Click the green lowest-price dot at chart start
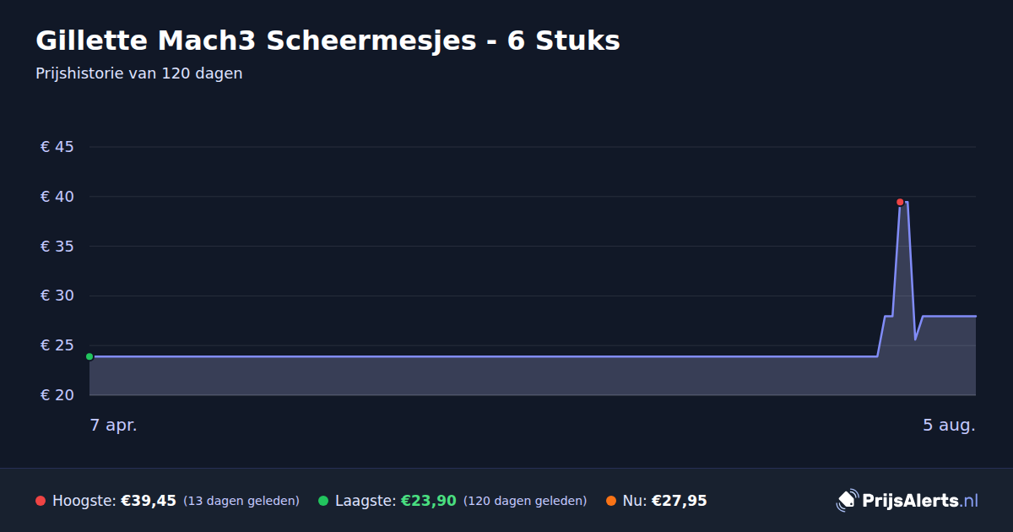The width and height of the screenshot is (1013, 532). pyautogui.click(x=89, y=356)
